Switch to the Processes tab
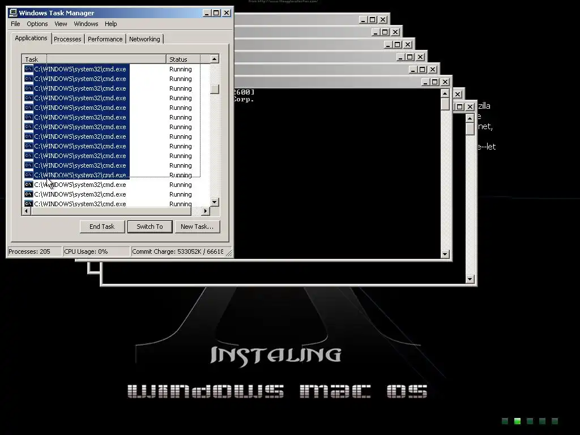This screenshot has width=580, height=435. (x=67, y=39)
